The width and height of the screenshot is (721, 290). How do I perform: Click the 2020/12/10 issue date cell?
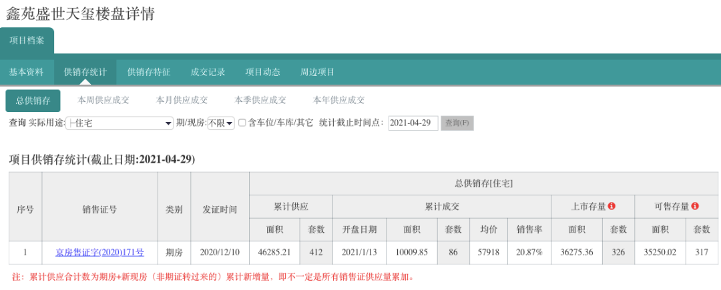pyautogui.click(x=220, y=253)
